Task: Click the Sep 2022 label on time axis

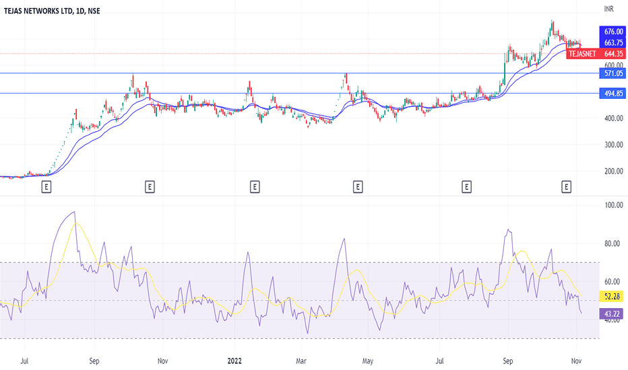Action: point(508,361)
